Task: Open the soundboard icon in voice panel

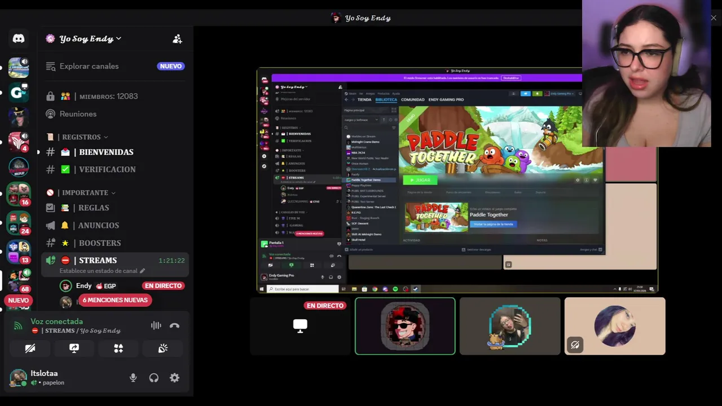Action: (163, 348)
